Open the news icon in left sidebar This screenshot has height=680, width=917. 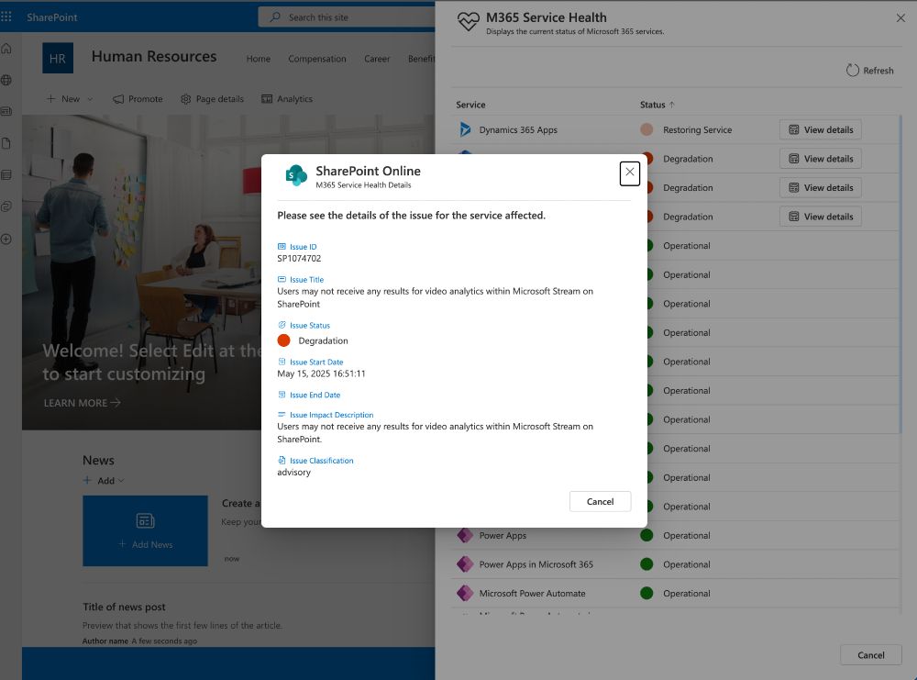tap(6, 111)
